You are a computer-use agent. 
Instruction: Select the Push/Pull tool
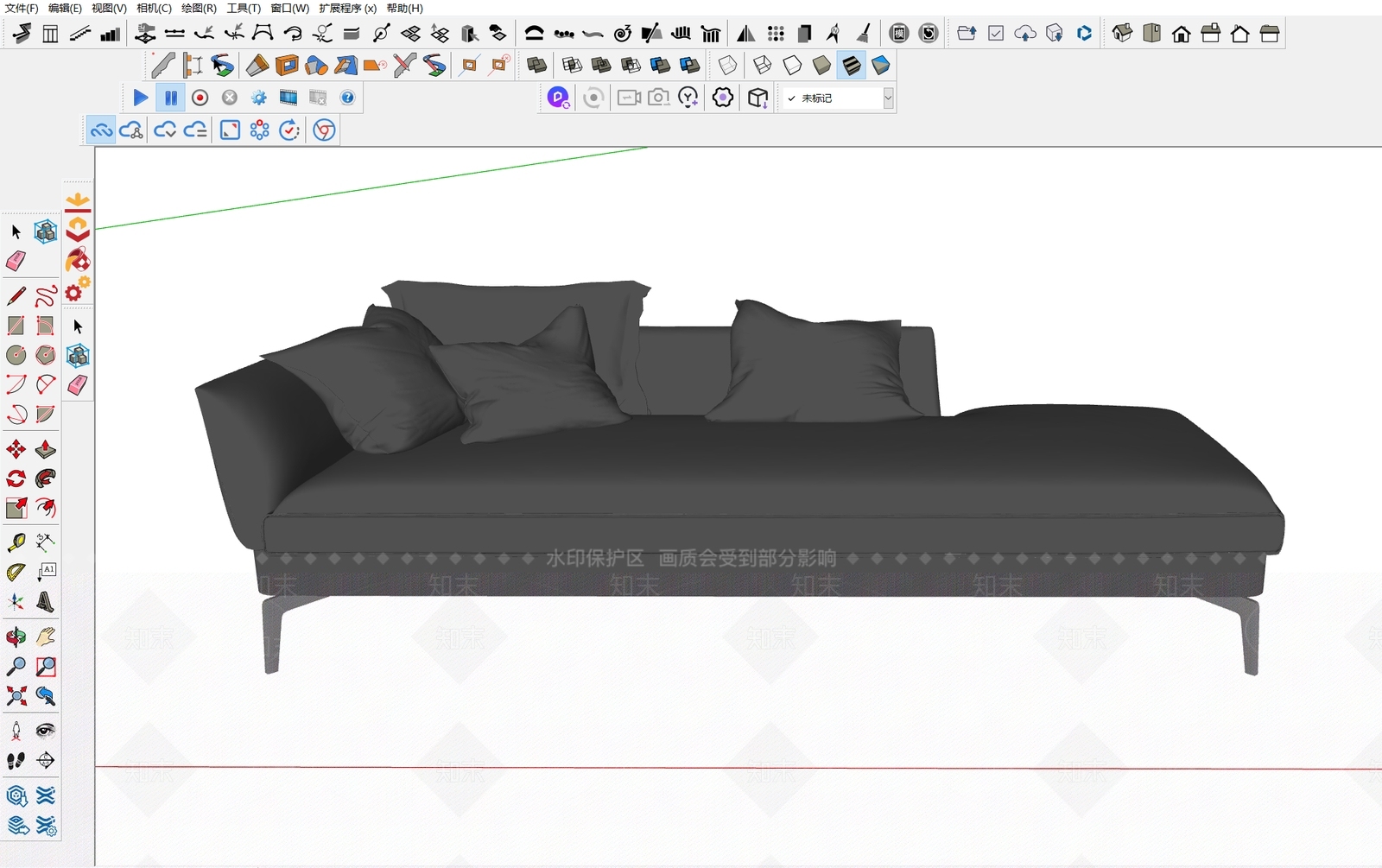pos(46,449)
